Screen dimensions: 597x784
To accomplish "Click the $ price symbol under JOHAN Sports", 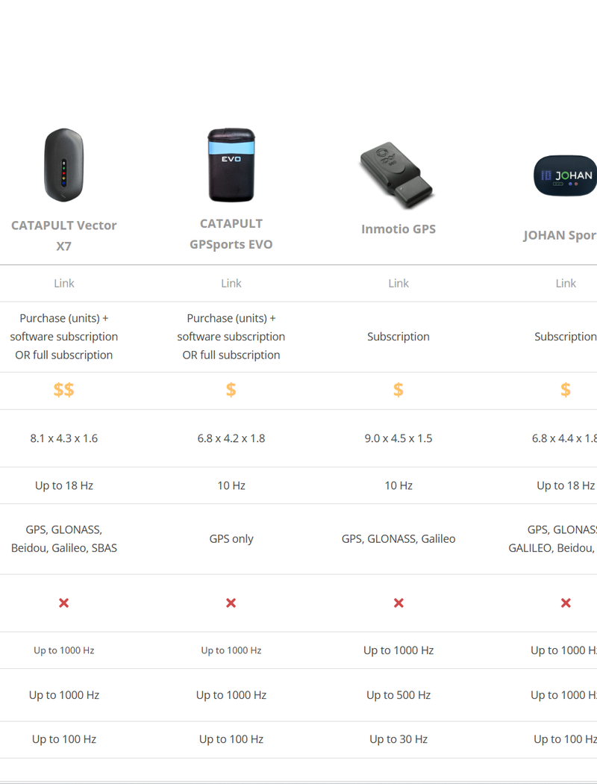I will click(x=565, y=390).
